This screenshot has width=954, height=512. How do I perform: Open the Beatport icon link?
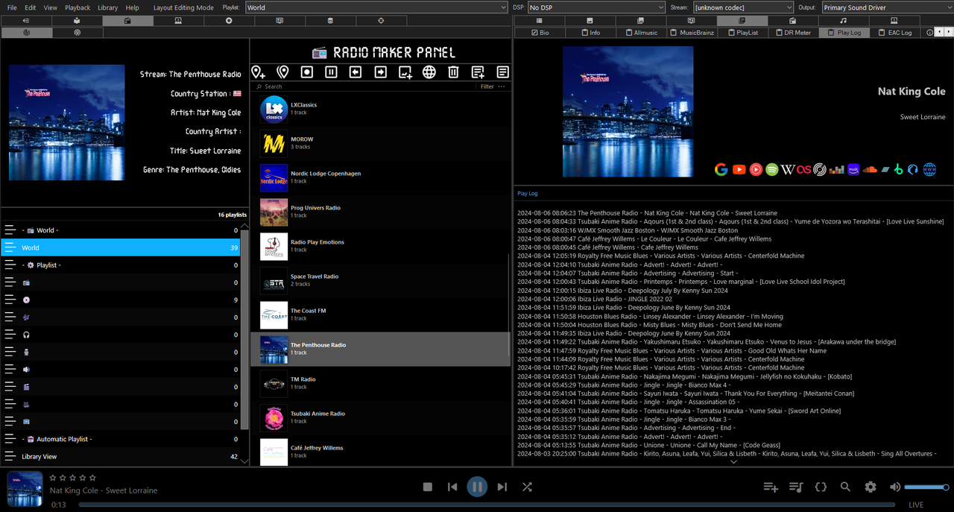899,170
